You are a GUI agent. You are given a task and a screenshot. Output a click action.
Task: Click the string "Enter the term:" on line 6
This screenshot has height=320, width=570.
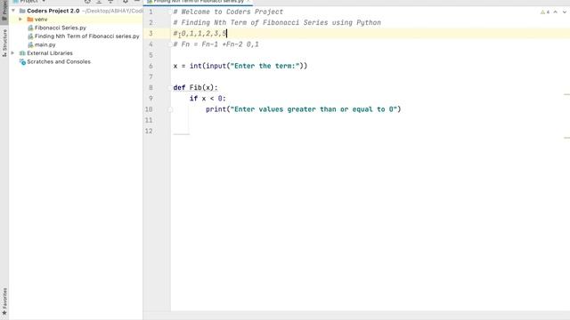(265, 66)
